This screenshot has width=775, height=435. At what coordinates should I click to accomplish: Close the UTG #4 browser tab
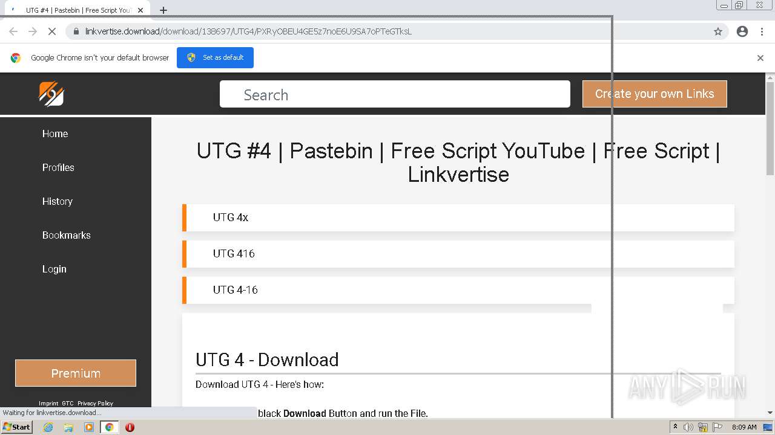click(x=140, y=10)
